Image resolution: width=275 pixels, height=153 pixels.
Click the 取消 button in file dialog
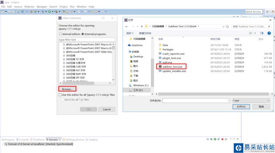pos(261,107)
